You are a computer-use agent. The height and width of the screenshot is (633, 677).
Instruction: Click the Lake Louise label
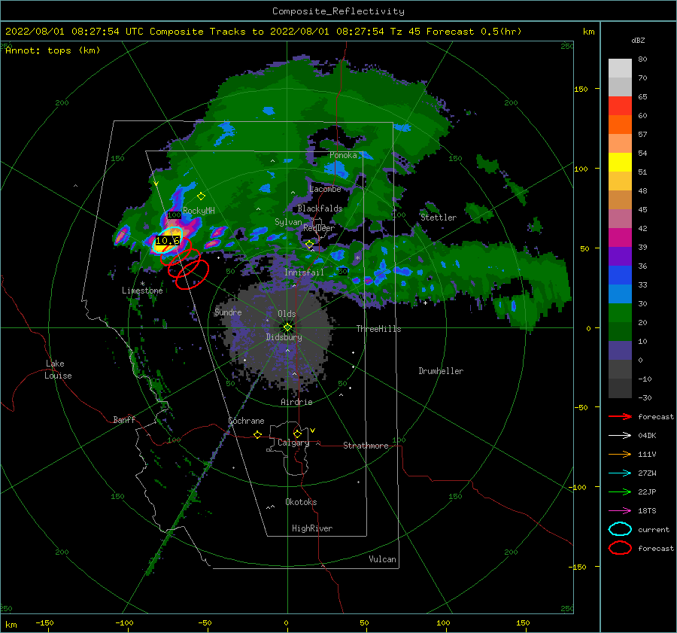pos(59,370)
